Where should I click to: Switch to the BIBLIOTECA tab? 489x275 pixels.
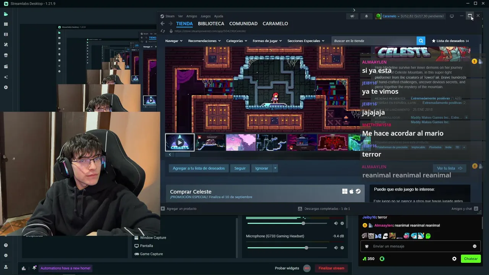(211, 24)
